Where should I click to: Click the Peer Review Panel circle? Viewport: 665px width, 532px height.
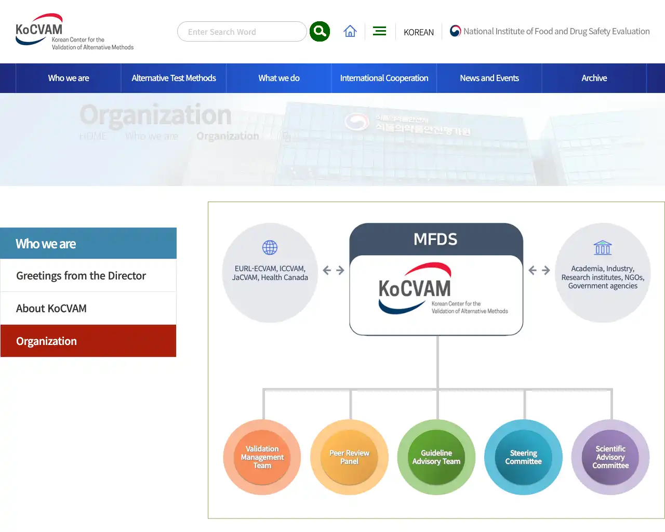pos(349,457)
